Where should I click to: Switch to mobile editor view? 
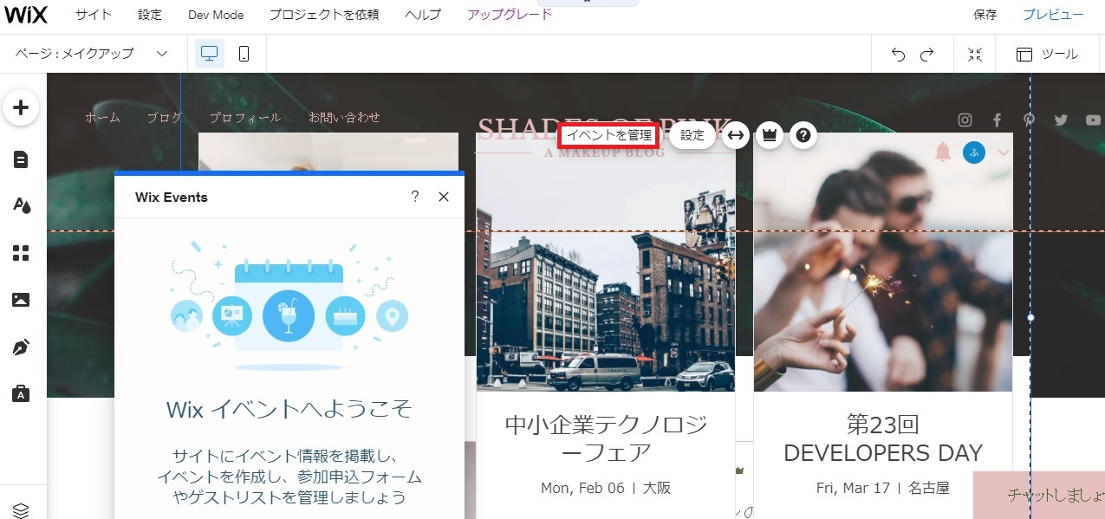244,54
